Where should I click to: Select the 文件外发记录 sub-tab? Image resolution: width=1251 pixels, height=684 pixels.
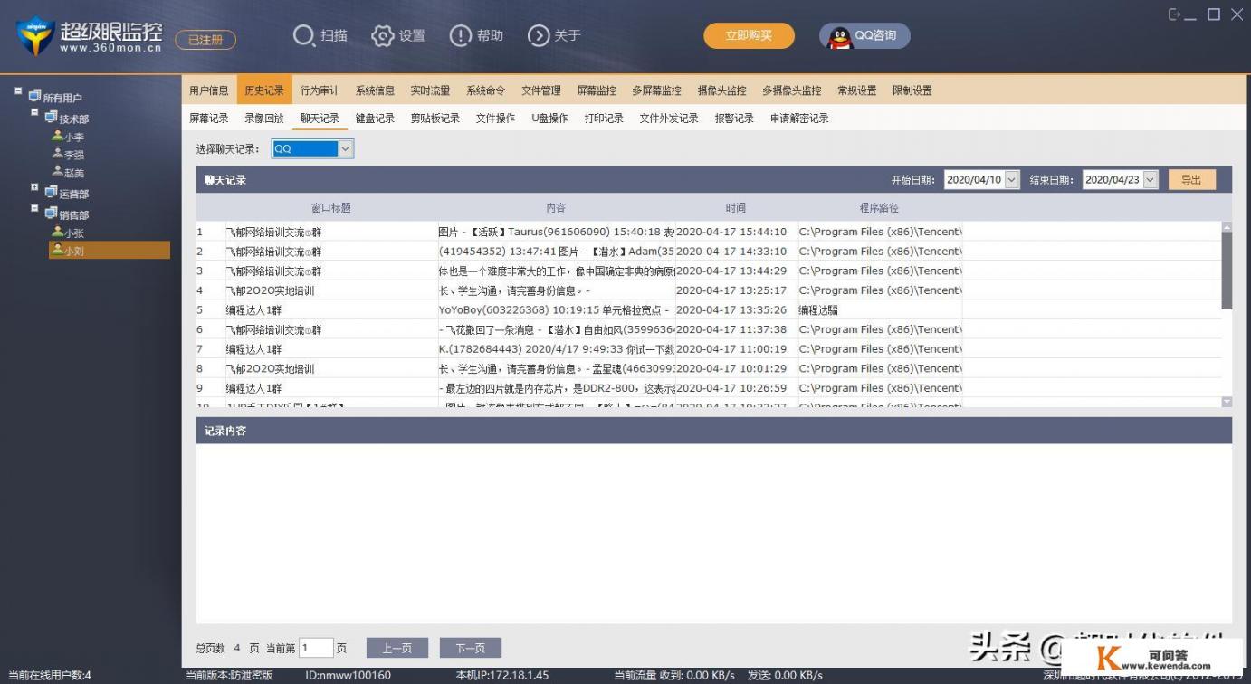[669, 119]
